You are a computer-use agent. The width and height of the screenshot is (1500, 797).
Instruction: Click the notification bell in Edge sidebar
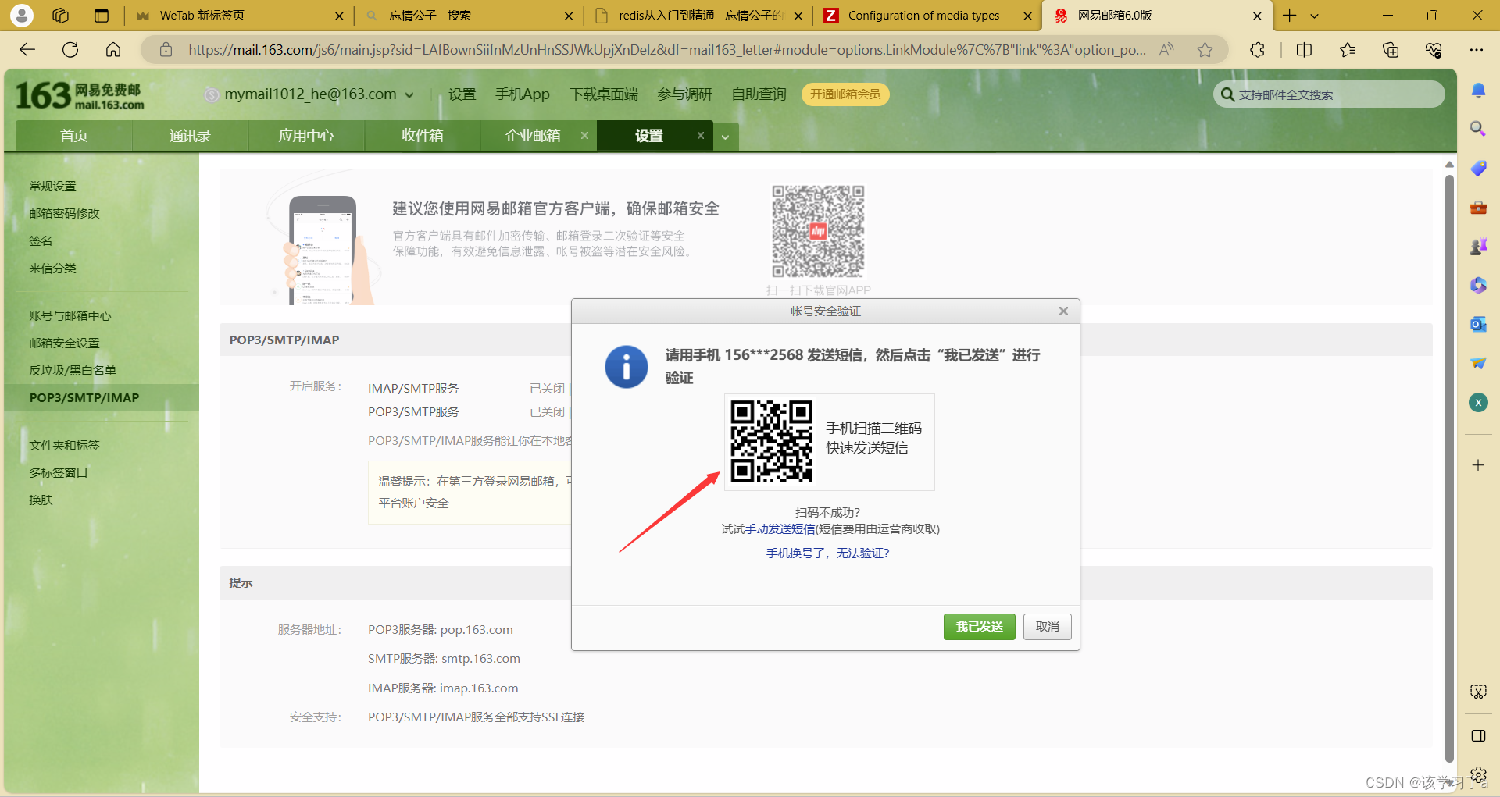click(1478, 91)
